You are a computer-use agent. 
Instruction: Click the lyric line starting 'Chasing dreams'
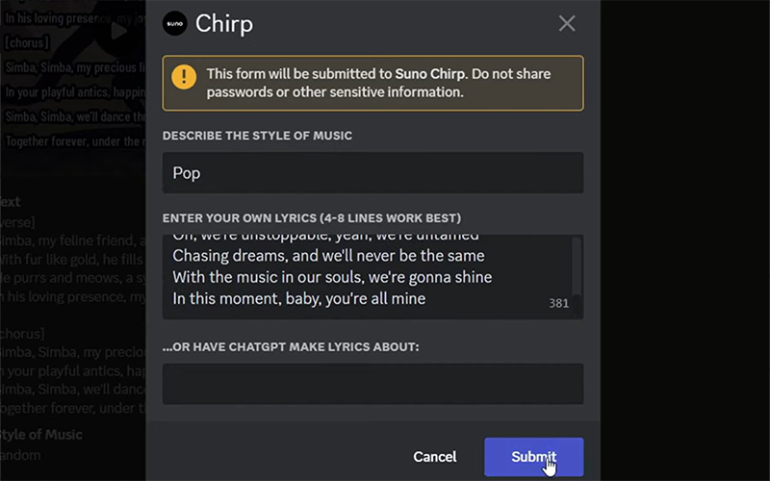pos(328,256)
